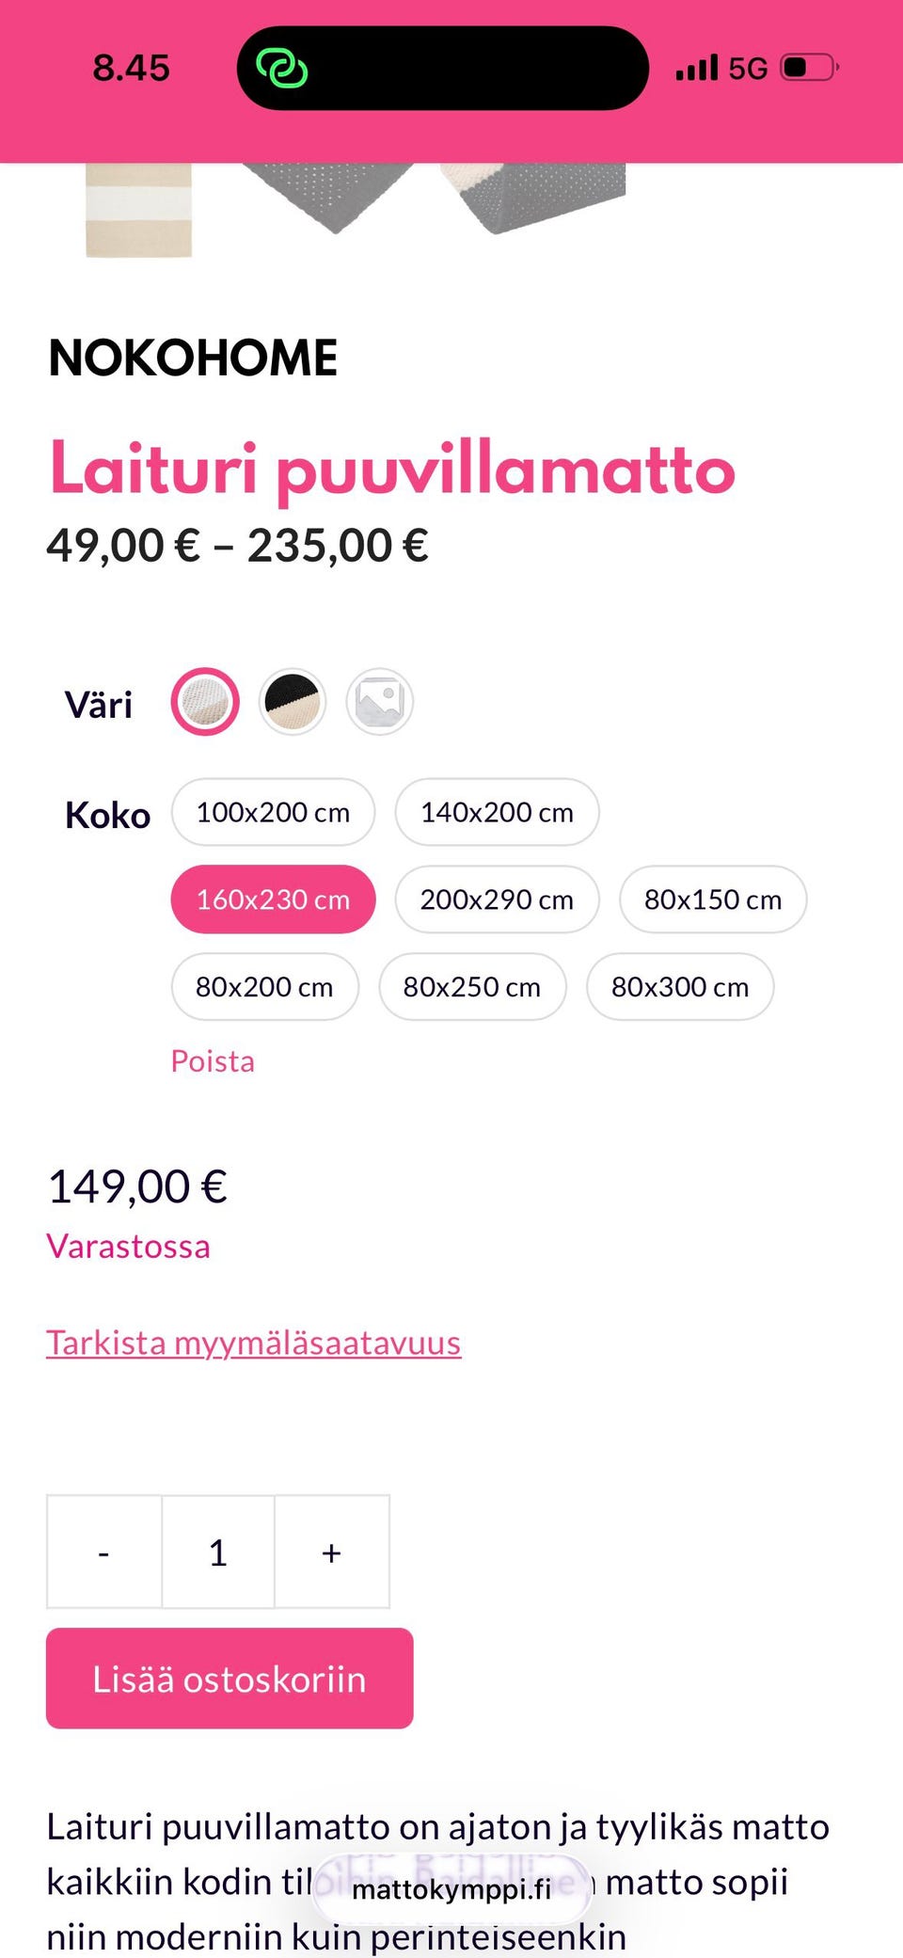Select the beige-white color swatch
Screen dimensions: 903x1958
[x=205, y=702]
